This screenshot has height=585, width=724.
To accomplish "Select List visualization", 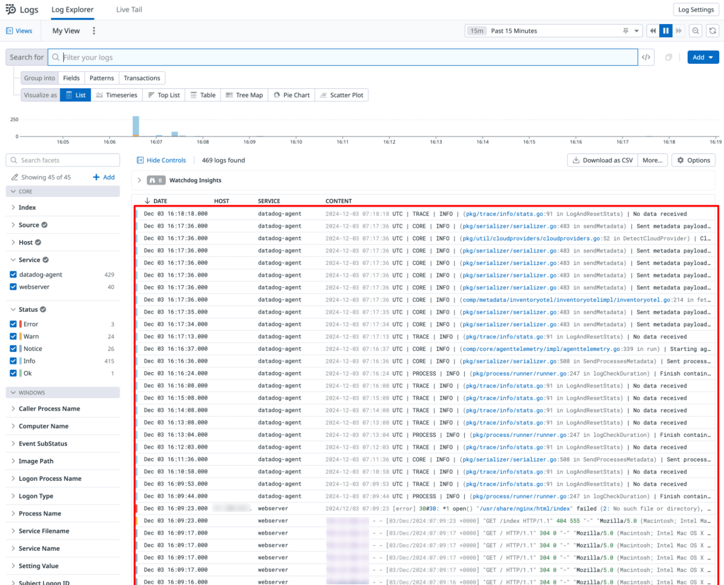I will pos(75,95).
